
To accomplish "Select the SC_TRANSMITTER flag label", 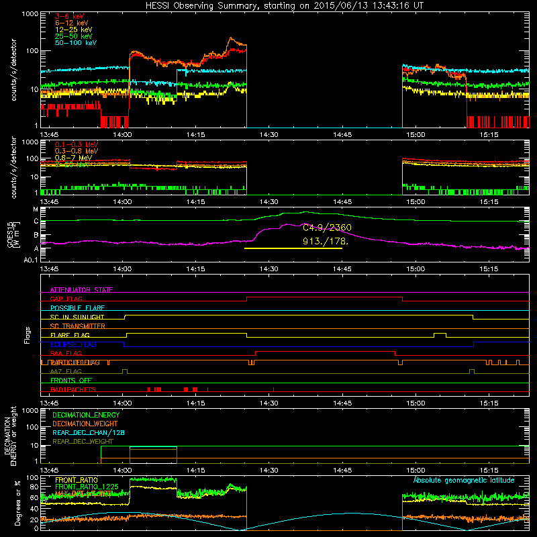I will pyautogui.click(x=77, y=326).
